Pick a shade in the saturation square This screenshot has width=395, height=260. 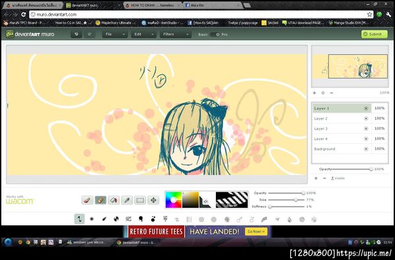[x=190, y=200]
